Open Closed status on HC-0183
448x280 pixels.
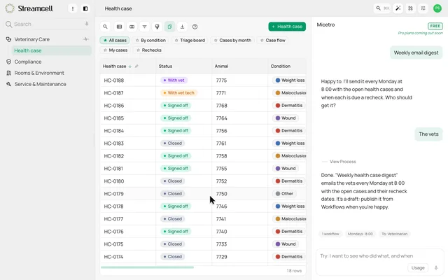pyautogui.click(x=173, y=143)
